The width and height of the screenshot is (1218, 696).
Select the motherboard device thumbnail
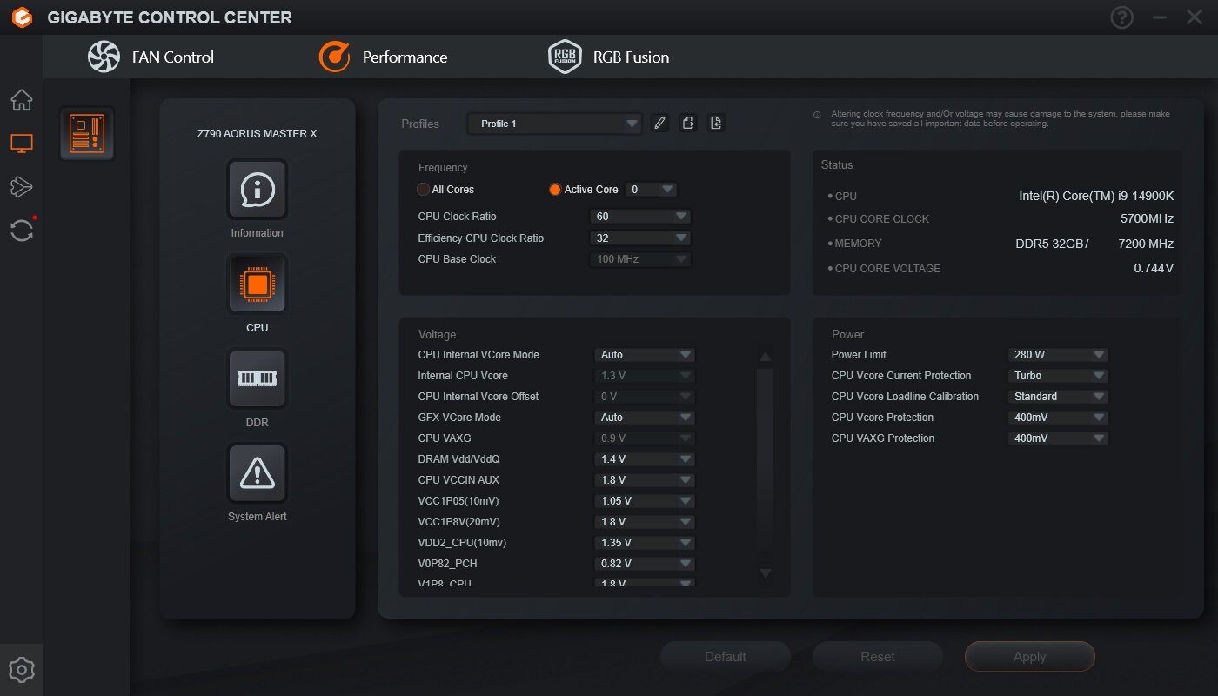[x=87, y=133]
